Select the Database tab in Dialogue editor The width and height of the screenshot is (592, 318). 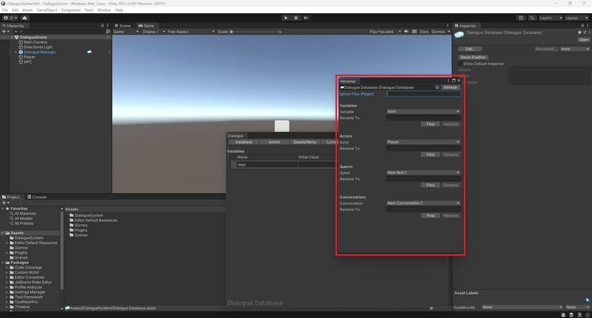[x=244, y=142]
